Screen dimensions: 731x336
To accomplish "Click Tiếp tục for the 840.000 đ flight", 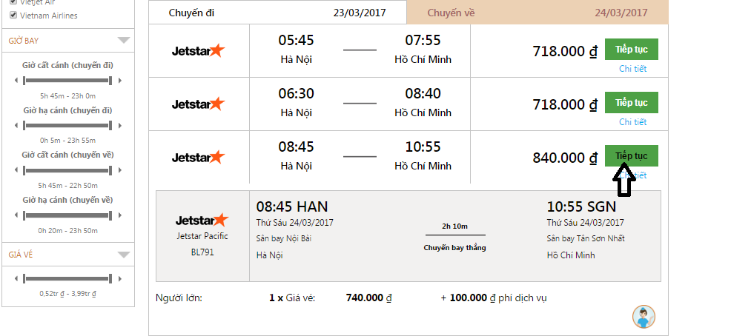I will tap(631, 156).
